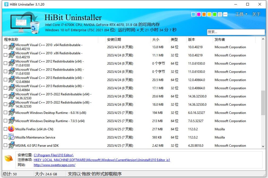Click the Desktop Runtime 7.0.5 (x64) icon
This screenshot has height=178, width=268.
(11, 121)
